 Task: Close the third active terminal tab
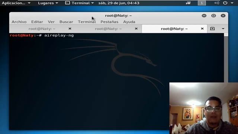(202, 29)
